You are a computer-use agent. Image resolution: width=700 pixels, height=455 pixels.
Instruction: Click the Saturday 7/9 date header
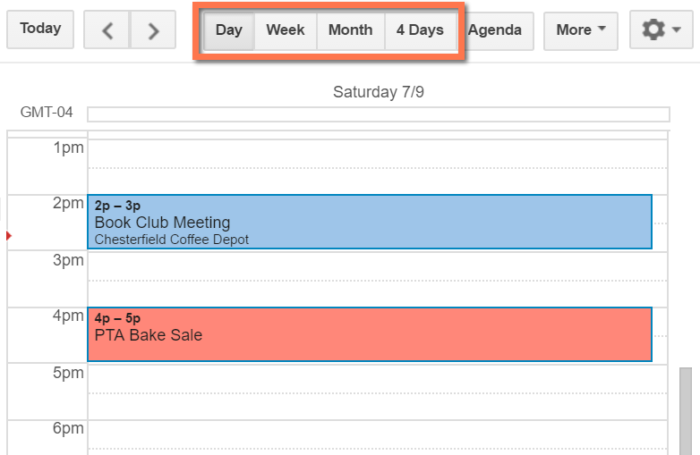point(379,92)
